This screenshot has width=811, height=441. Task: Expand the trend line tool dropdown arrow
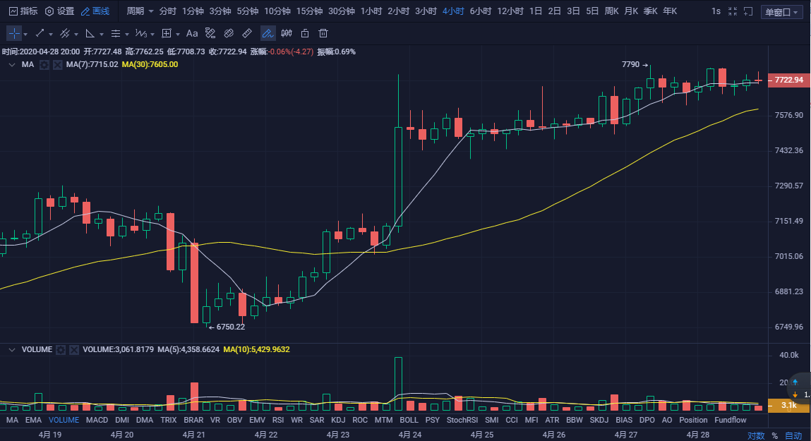coord(51,34)
